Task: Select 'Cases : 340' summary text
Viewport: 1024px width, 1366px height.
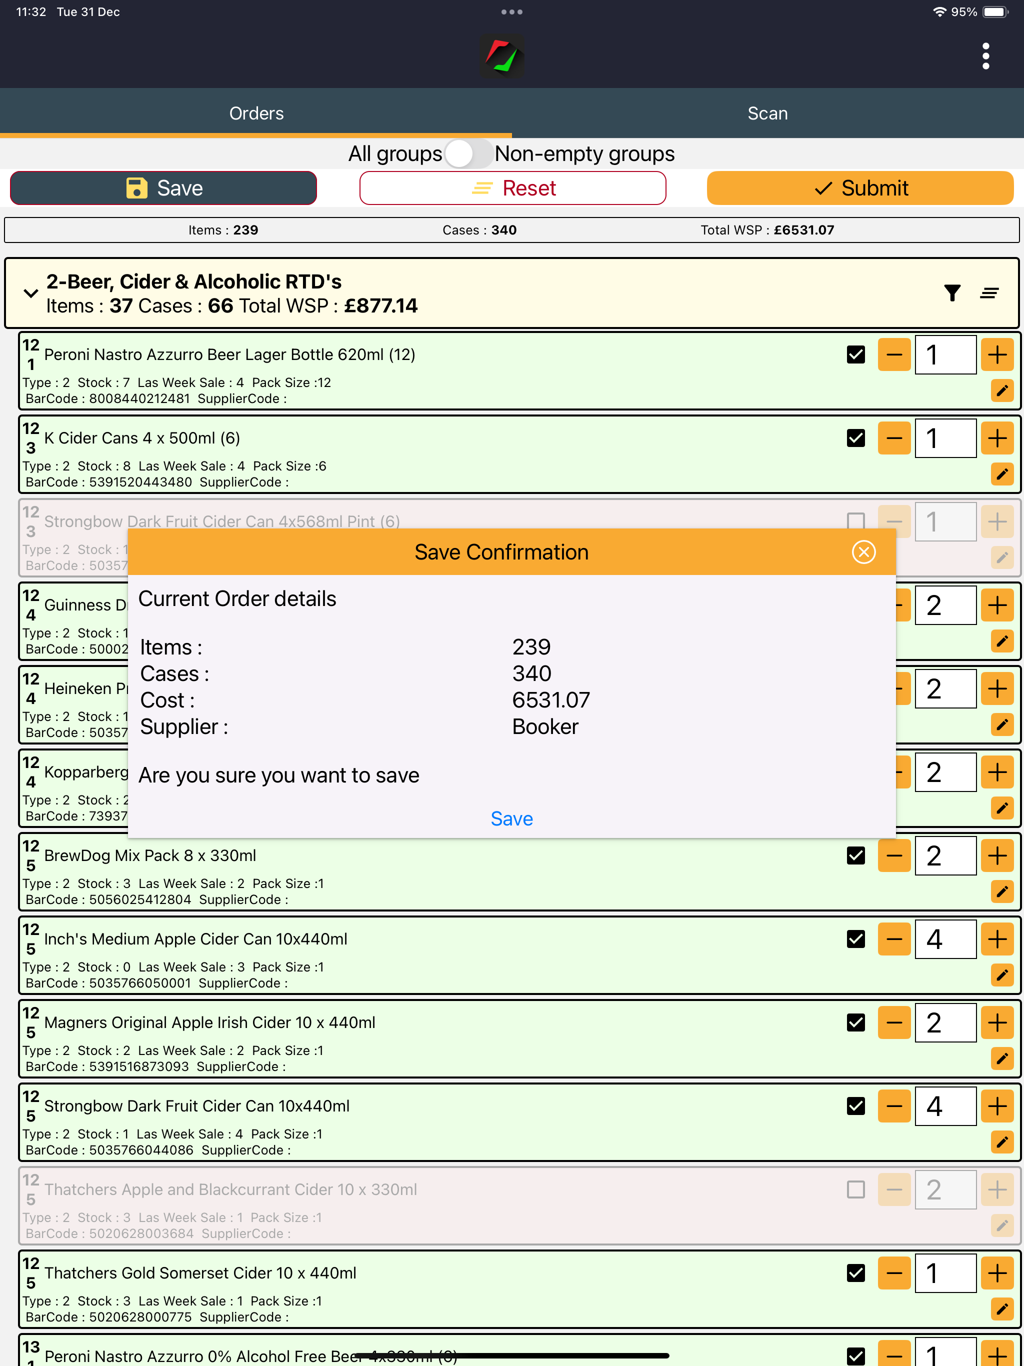Action: click(x=479, y=229)
